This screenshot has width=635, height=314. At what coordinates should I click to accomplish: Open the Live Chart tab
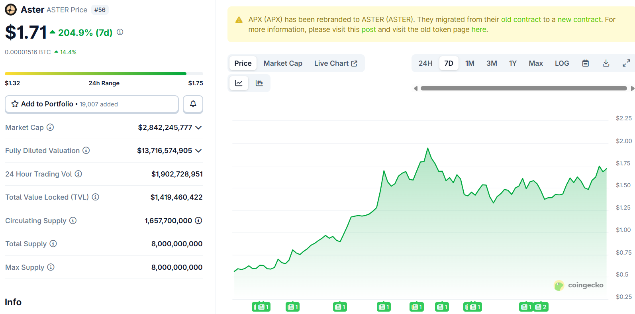click(335, 63)
